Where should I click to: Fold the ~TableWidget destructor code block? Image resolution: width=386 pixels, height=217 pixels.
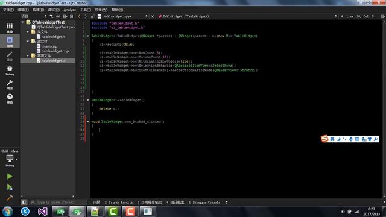88,100
